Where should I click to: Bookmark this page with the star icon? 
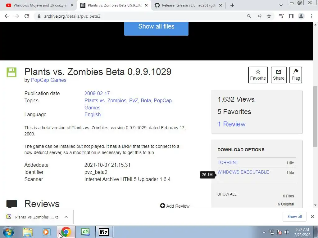click(269, 16)
